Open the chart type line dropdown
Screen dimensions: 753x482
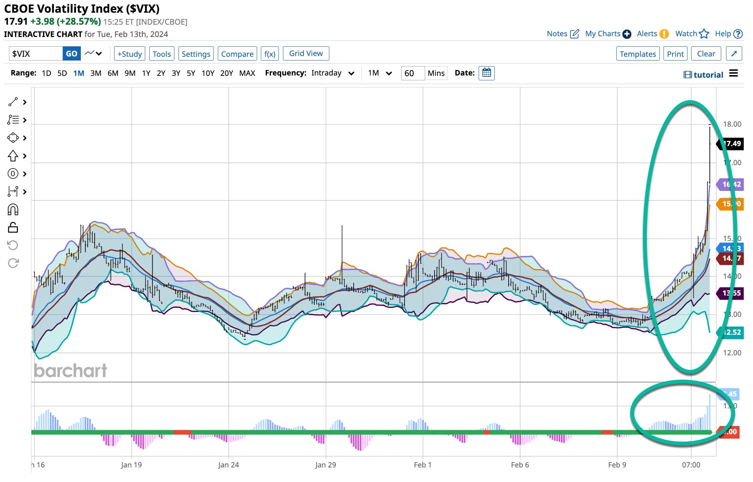93,53
